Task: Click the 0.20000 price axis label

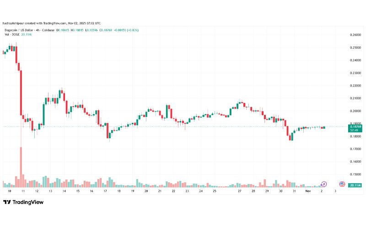Action: (x=355, y=111)
